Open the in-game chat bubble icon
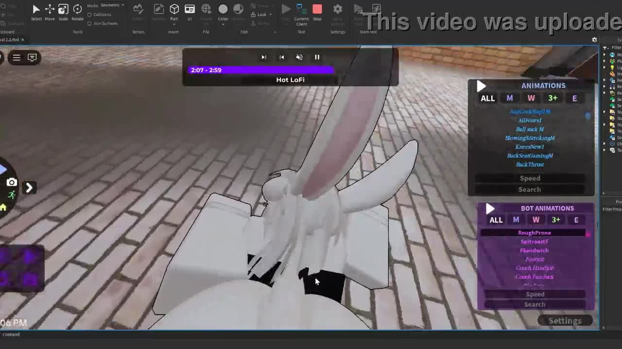 32,58
